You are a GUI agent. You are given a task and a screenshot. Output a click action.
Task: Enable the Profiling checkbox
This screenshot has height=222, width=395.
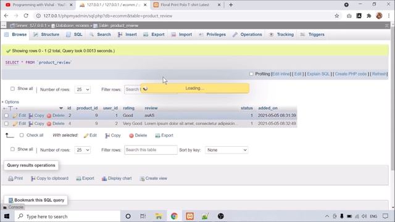[251, 74]
